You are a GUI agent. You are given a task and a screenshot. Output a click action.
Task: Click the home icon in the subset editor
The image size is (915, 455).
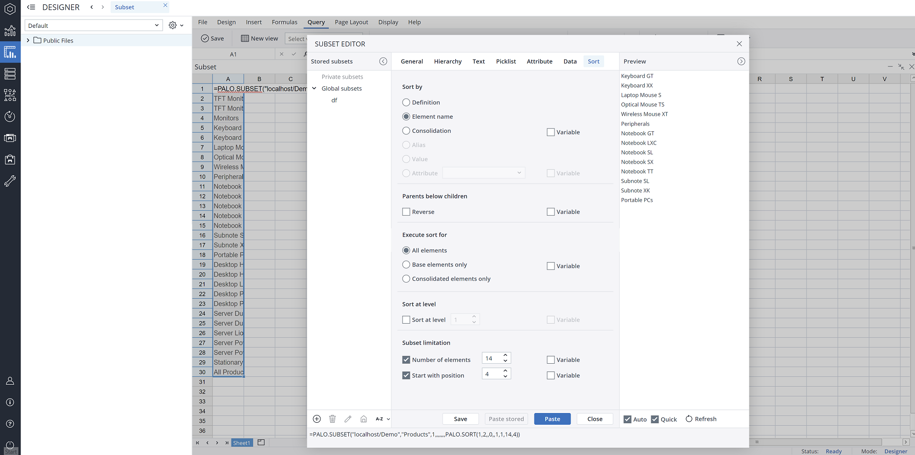click(363, 419)
